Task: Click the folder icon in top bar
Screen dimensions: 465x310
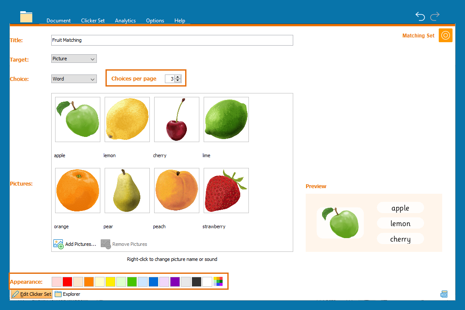Action: [26, 17]
